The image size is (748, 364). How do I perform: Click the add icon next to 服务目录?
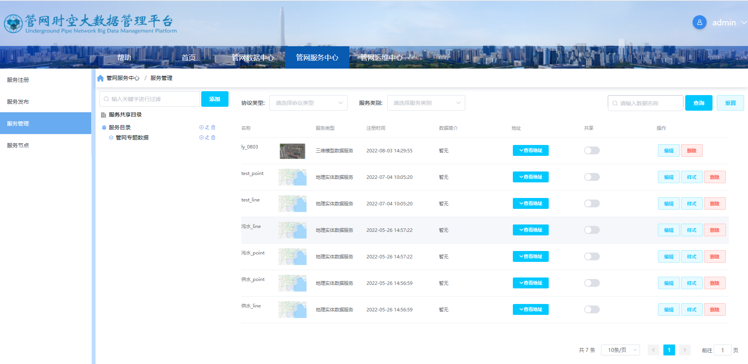[201, 127]
